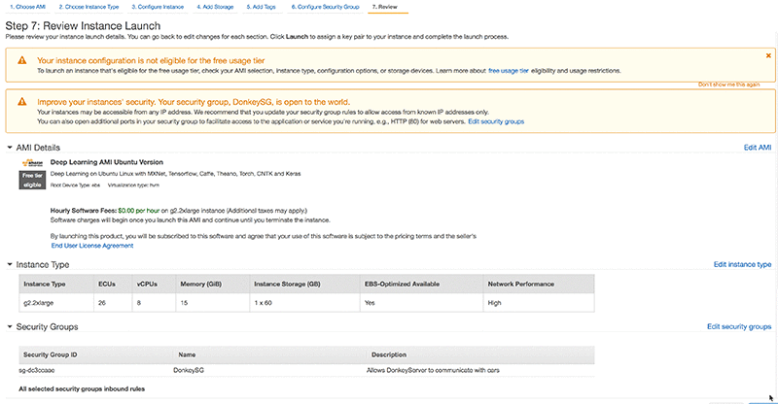Click the sg-dc3ccaac security group ID cell

[43, 371]
